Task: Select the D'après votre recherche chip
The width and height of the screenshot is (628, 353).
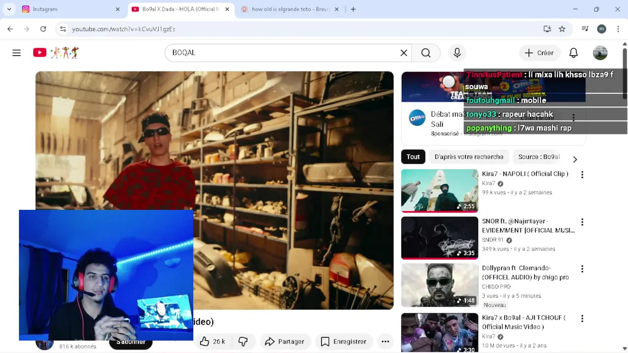Action: (469, 157)
